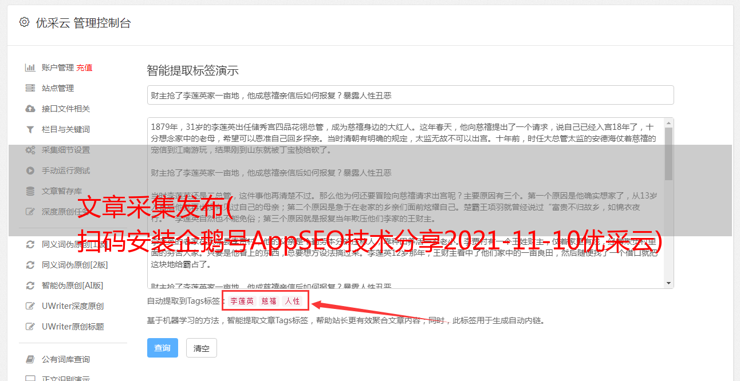This screenshot has height=381, width=740.
Task: Click the edit icon for UWriter深度原创
Action: (30, 306)
